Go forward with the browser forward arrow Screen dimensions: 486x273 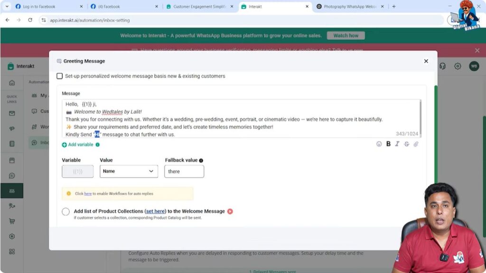(19, 20)
